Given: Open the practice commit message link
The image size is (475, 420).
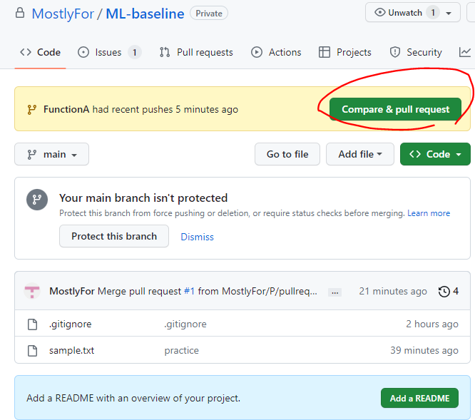Looking at the screenshot, I should (181, 351).
